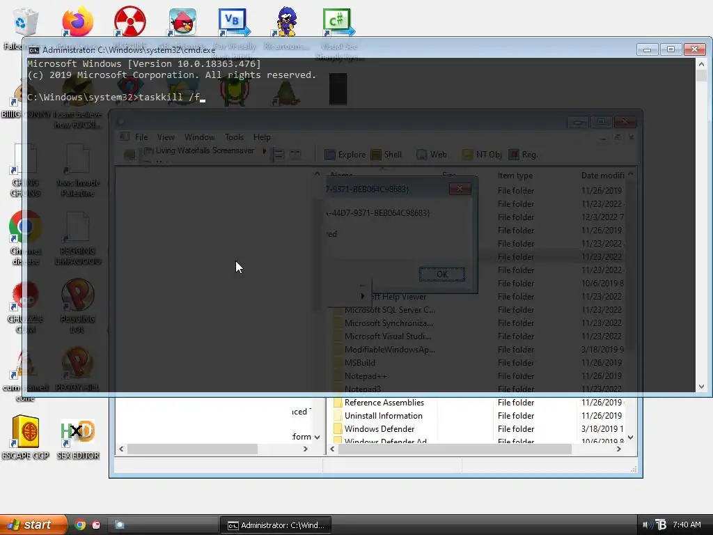
Task: Open the View menu in background window
Action: (166, 137)
